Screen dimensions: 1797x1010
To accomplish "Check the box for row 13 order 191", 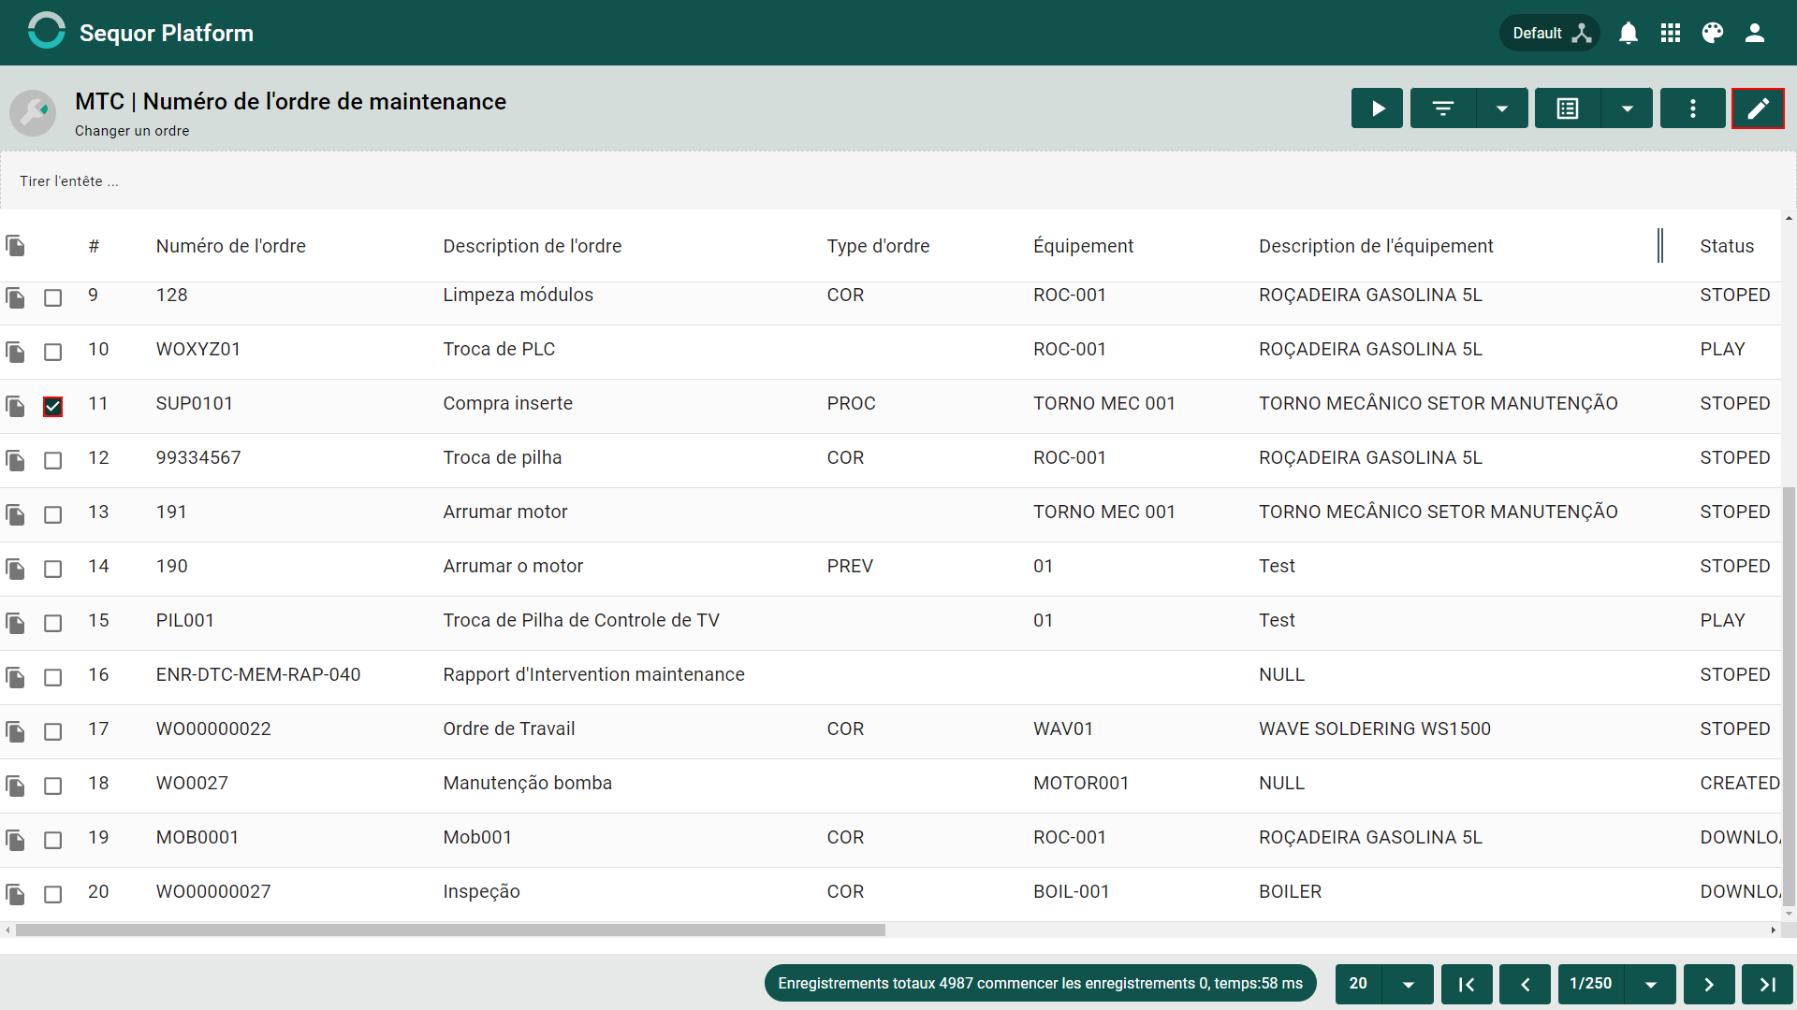I will [x=53, y=514].
